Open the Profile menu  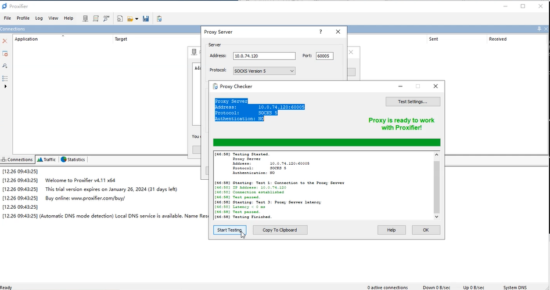point(23,18)
